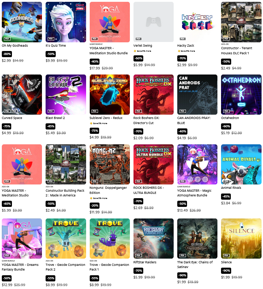Select the Nongunz Doppelganger Edition cover art
Screen dimensions: 263x289
point(110,165)
